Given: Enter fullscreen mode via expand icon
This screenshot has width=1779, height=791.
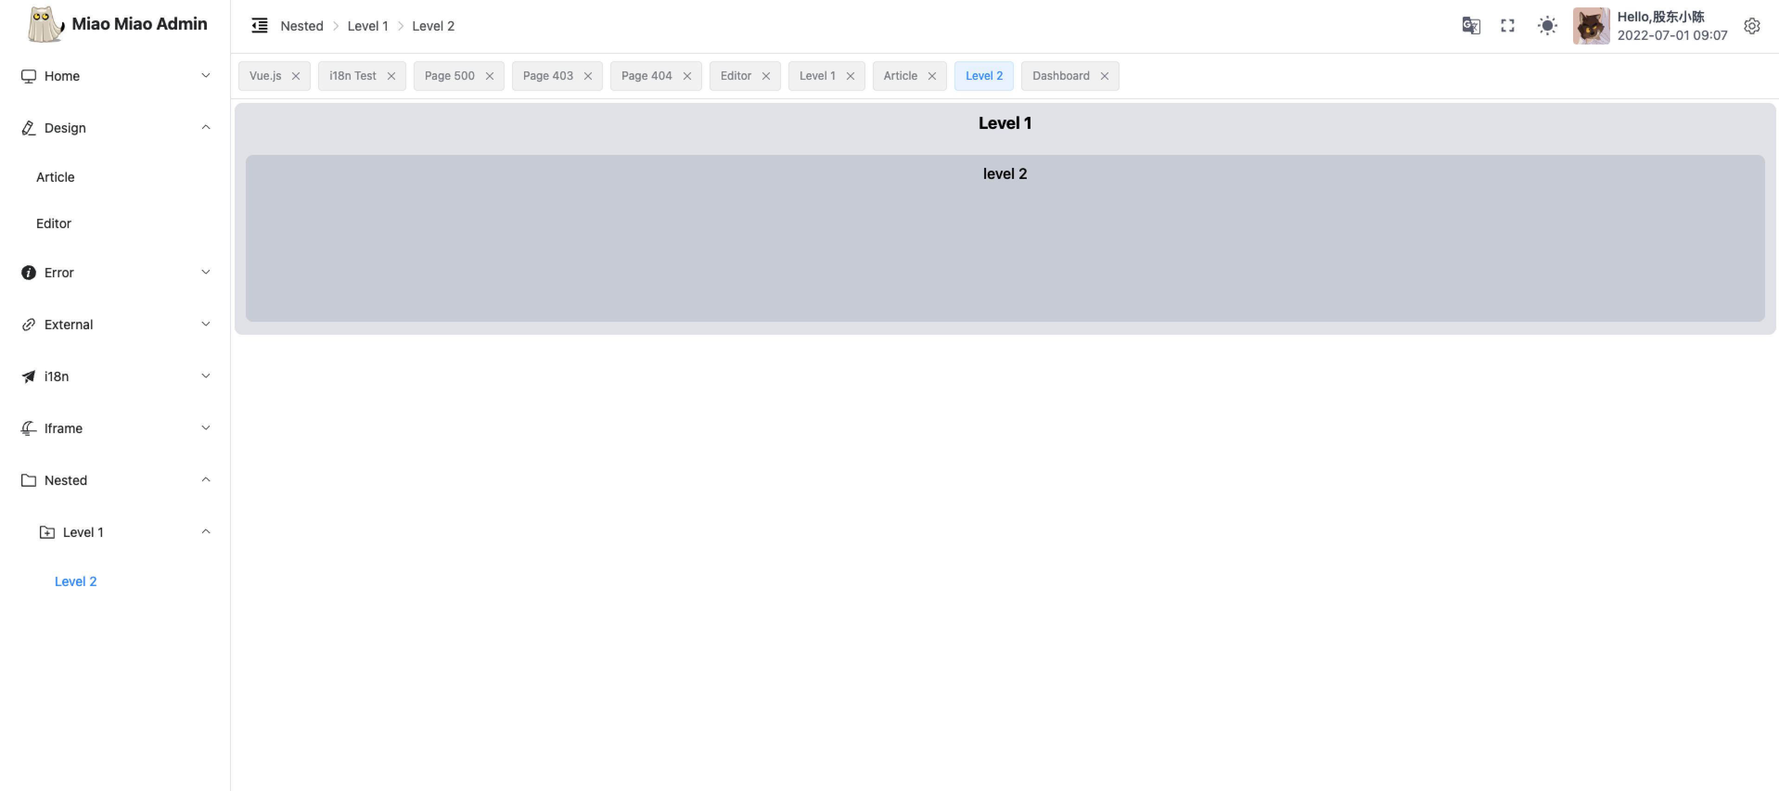Looking at the screenshot, I should point(1508,26).
